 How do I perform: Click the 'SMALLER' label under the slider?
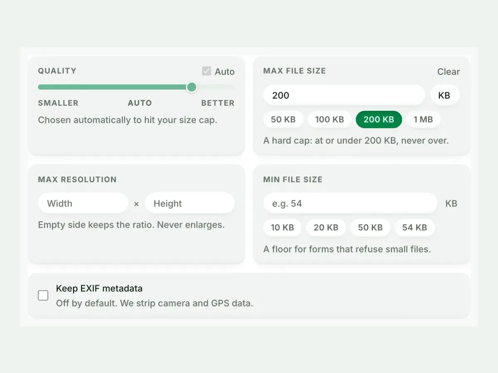58,103
